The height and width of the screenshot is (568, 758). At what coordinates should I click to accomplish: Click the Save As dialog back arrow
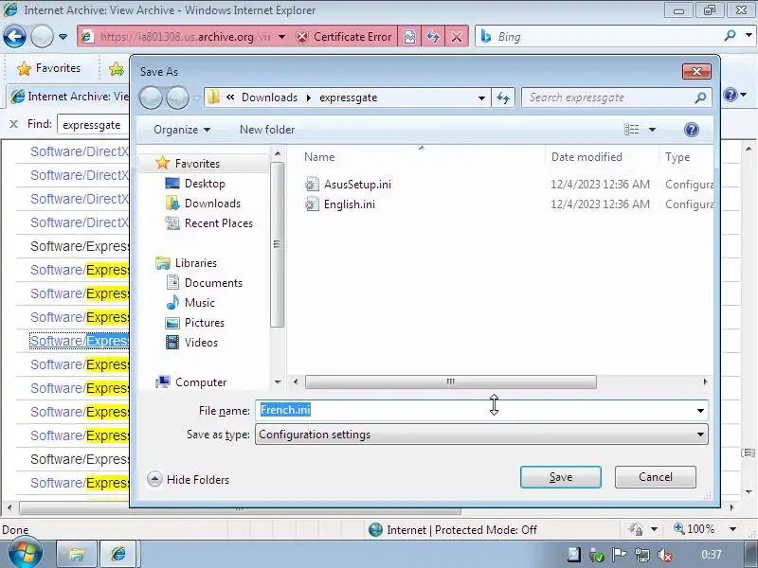click(x=151, y=98)
